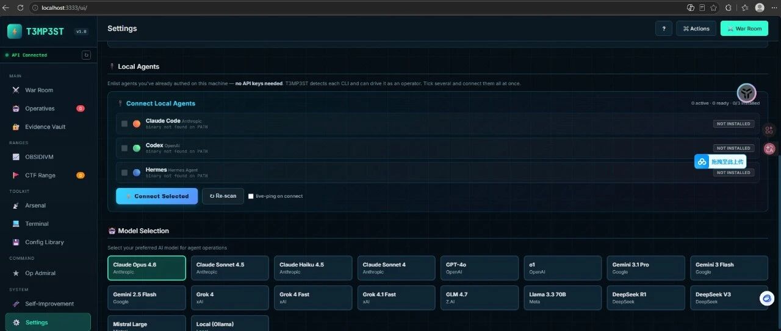
Task: Click the Claude Code NOT INSTALLED badge
Action: [733, 124]
